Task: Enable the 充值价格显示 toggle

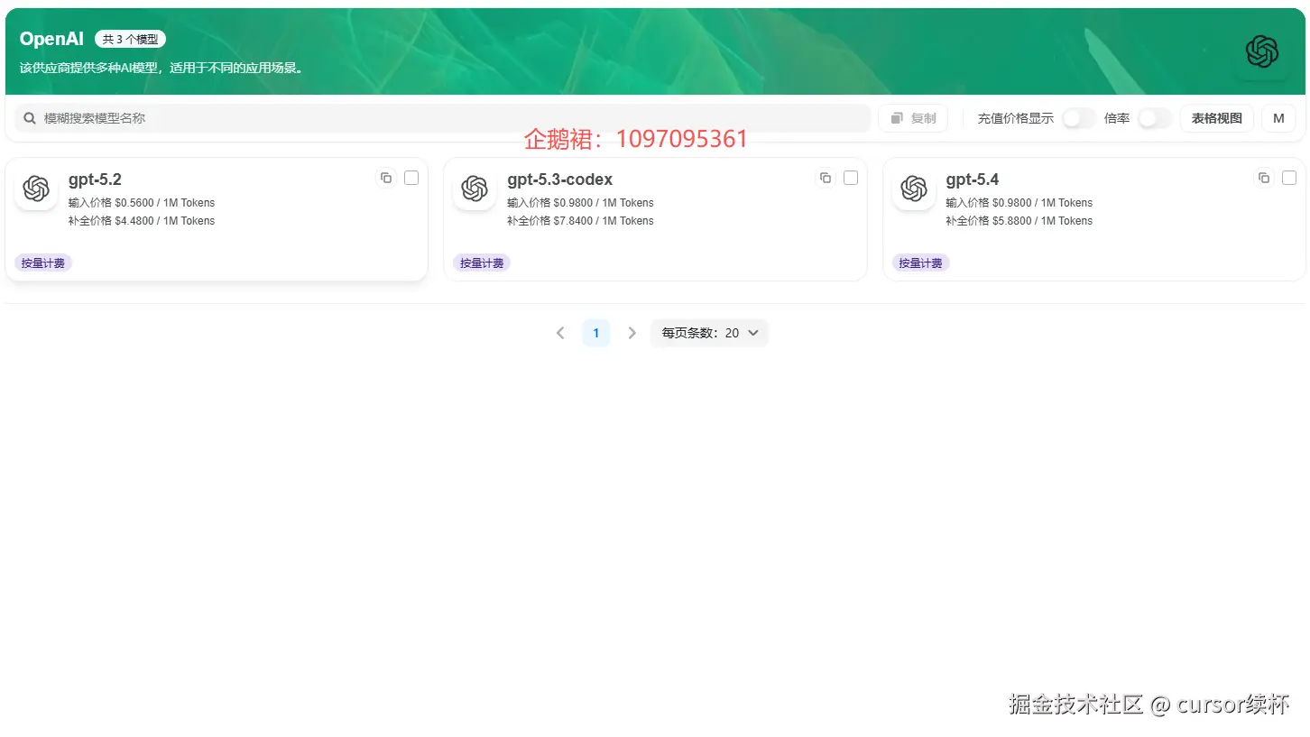Action: tap(1077, 117)
